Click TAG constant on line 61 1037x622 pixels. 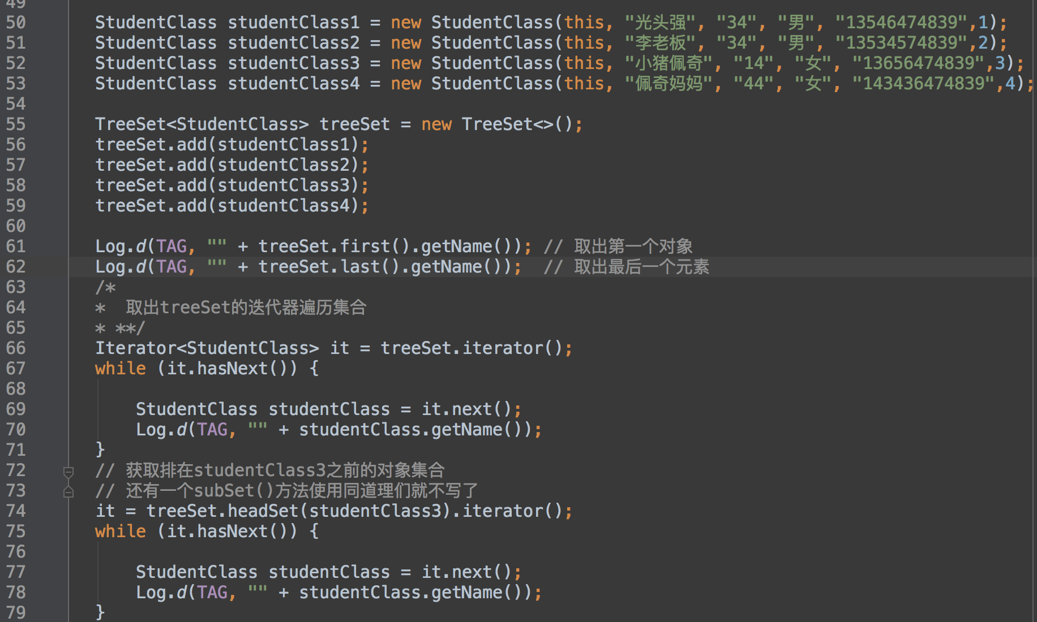click(x=172, y=247)
